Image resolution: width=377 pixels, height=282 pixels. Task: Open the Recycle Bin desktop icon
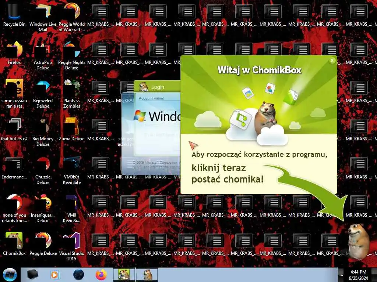[x=14, y=14]
